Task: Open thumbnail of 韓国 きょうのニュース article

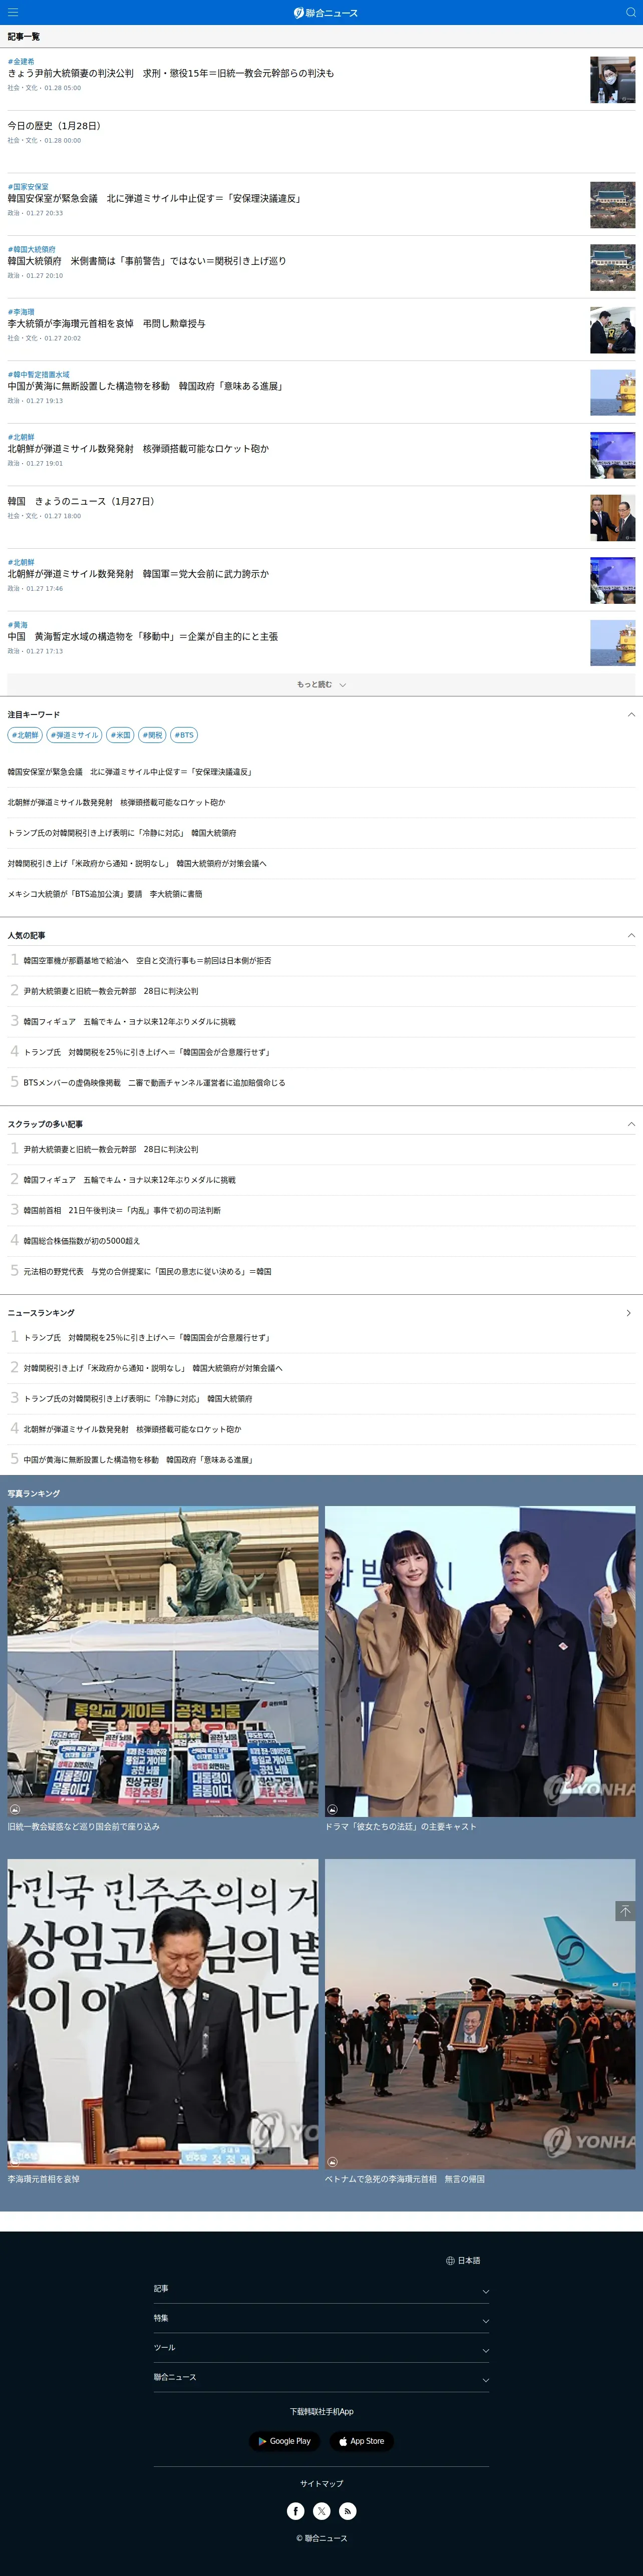Action: 612,518
